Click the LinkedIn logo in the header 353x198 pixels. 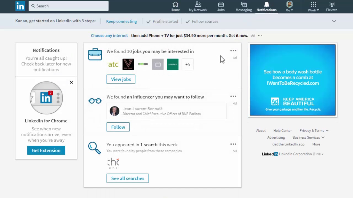tap(20, 6)
